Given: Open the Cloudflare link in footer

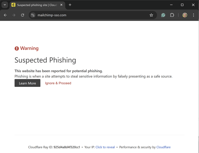Looking at the screenshot, I should [x=163, y=147].
